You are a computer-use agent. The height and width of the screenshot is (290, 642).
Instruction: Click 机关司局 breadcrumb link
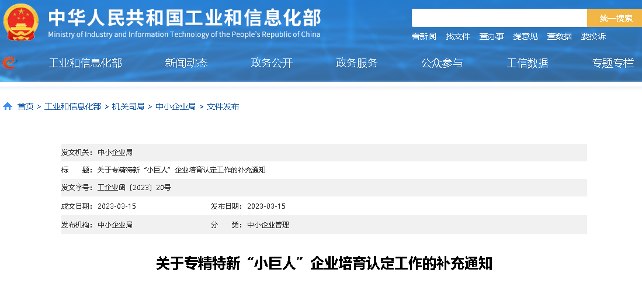pos(128,106)
